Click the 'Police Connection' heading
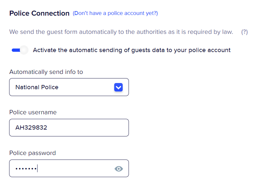The image size is (263, 182). click(x=39, y=13)
